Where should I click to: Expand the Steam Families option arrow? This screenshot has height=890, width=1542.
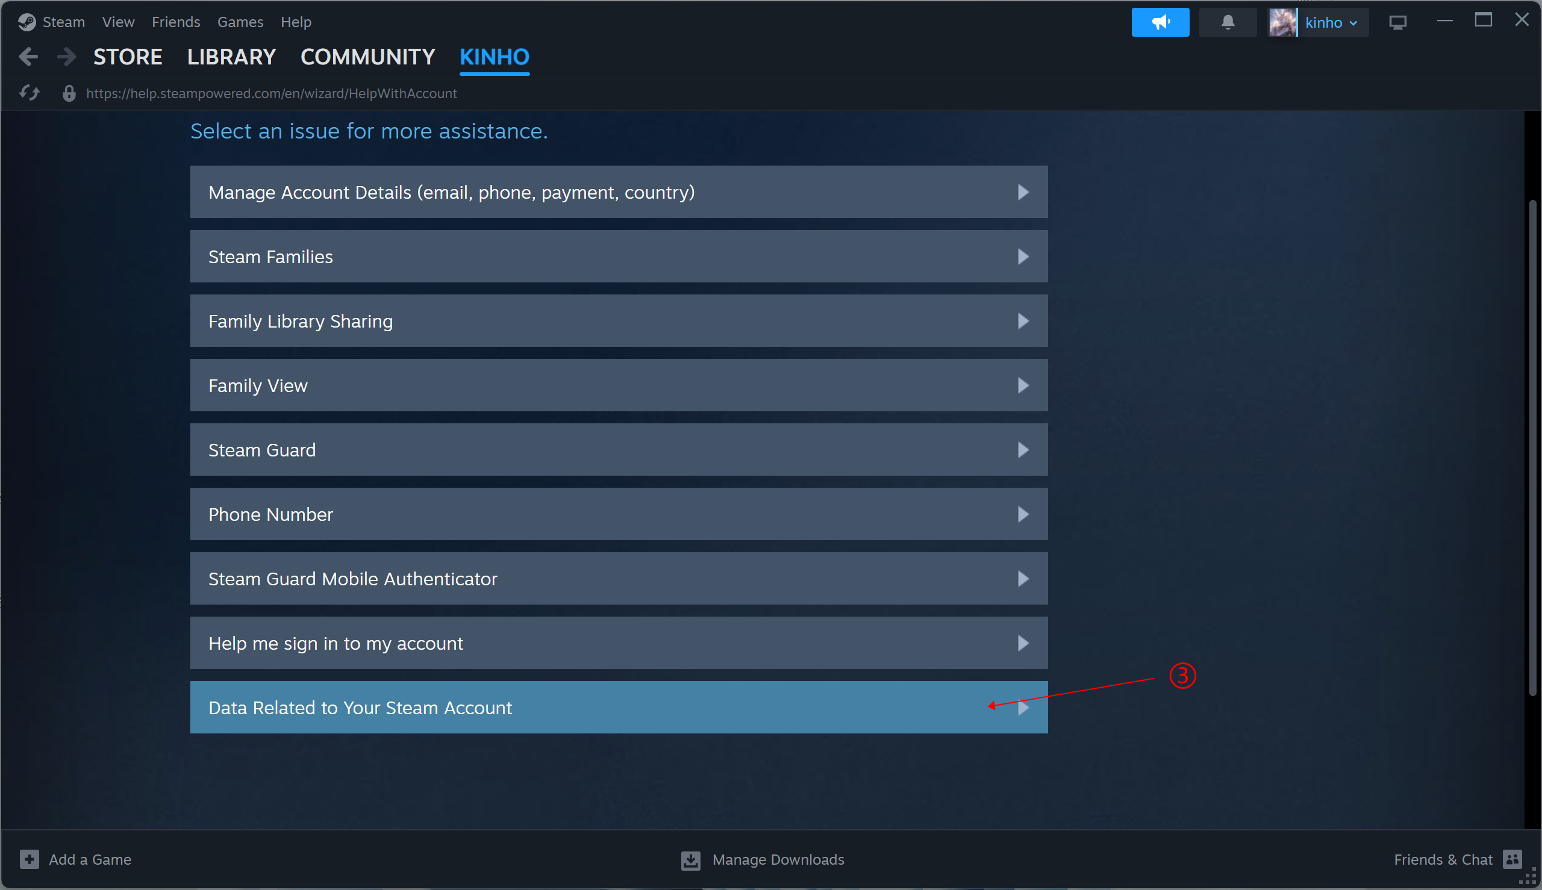coord(1023,257)
